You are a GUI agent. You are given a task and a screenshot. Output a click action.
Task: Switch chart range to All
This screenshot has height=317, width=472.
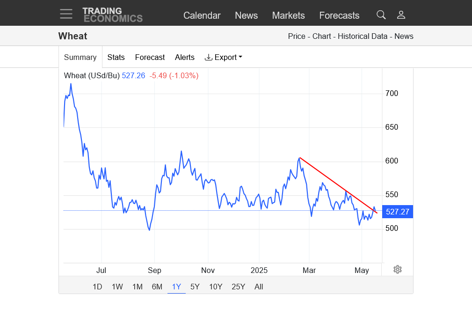pyautogui.click(x=259, y=287)
